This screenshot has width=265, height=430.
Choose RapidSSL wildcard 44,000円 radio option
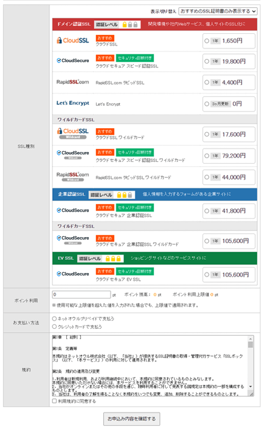pos(206,177)
